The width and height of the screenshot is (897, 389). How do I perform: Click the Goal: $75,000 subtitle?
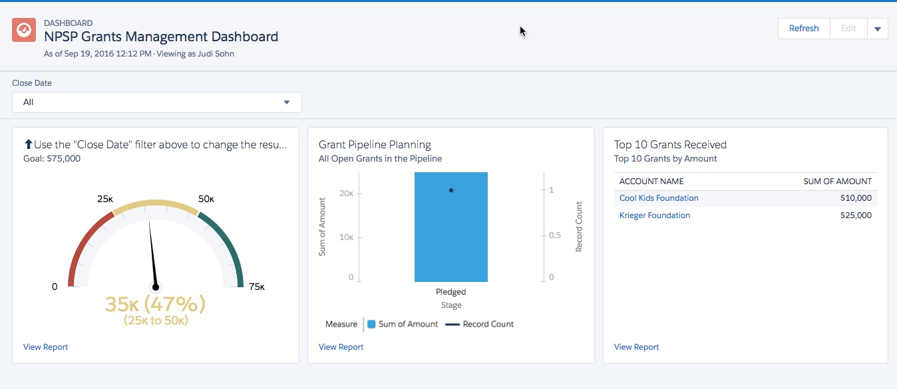(x=52, y=159)
